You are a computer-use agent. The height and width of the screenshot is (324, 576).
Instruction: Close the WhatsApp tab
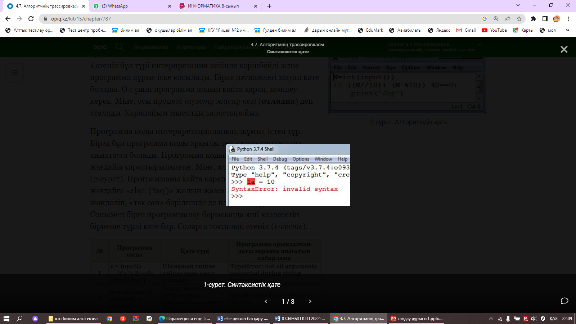[170, 6]
